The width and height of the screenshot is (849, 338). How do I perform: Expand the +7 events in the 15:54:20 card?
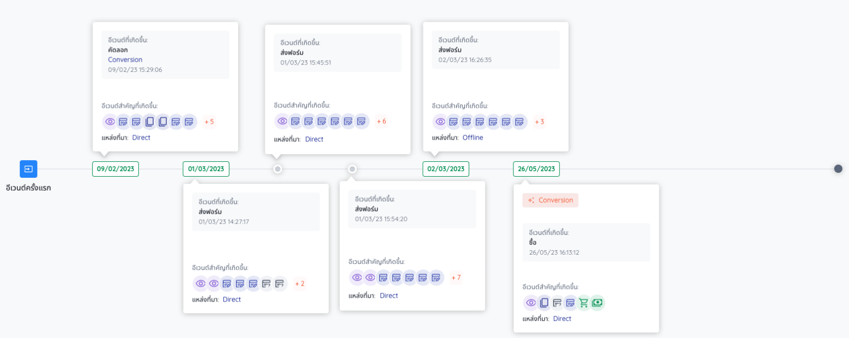click(x=456, y=278)
